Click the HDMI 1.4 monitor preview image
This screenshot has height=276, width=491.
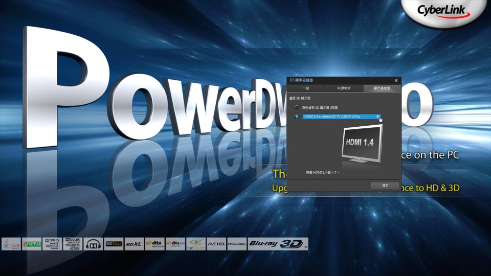pyautogui.click(x=362, y=144)
